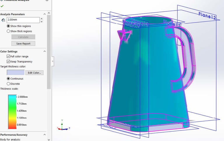Screen dimensions: 224x141
Task: Open Edit Color dialog
Action: coord(34,73)
